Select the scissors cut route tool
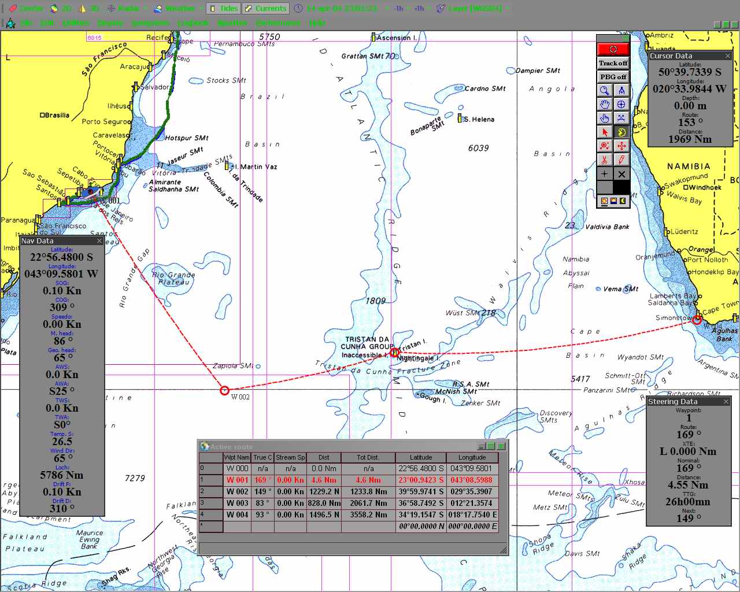740x592 pixels. pyautogui.click(x=605, y=160)
